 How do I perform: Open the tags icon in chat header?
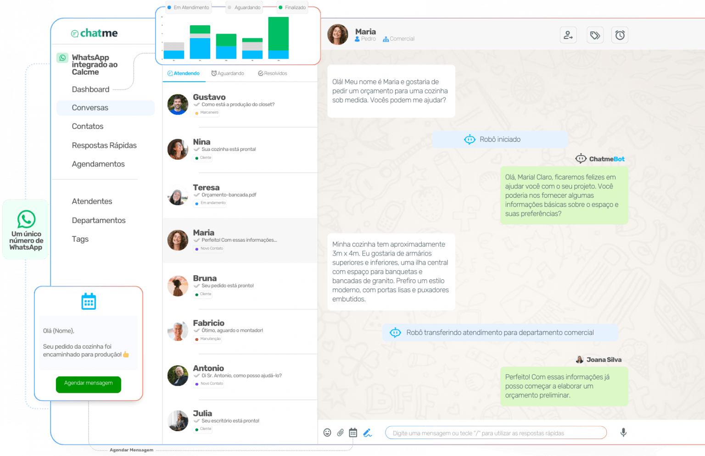coord(595,35)
